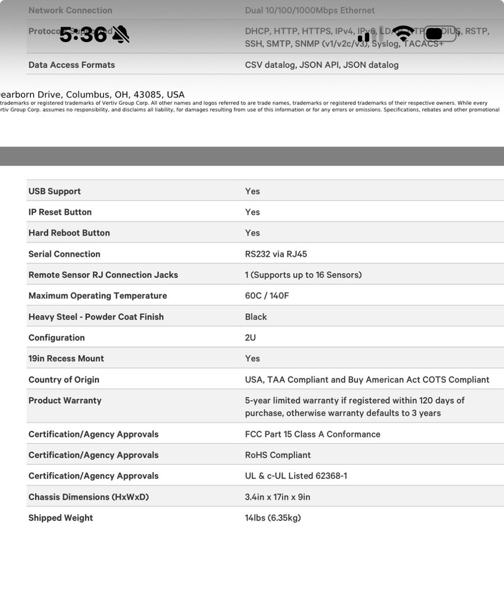
Task: Click the 'RoHS Compliant' value
Action: pos(278,455)
